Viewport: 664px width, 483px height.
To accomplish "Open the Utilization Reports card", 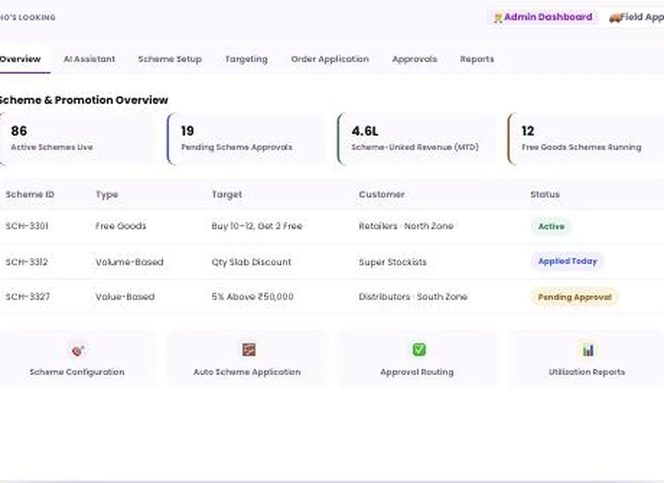I will tap(586, 358).
